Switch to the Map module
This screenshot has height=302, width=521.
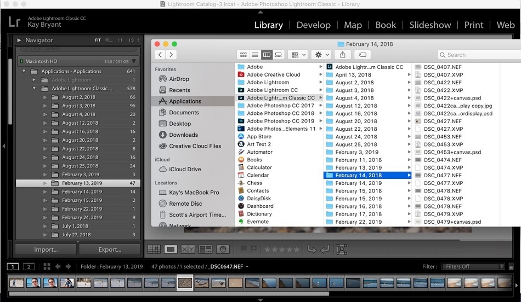[x=353, y=25]
